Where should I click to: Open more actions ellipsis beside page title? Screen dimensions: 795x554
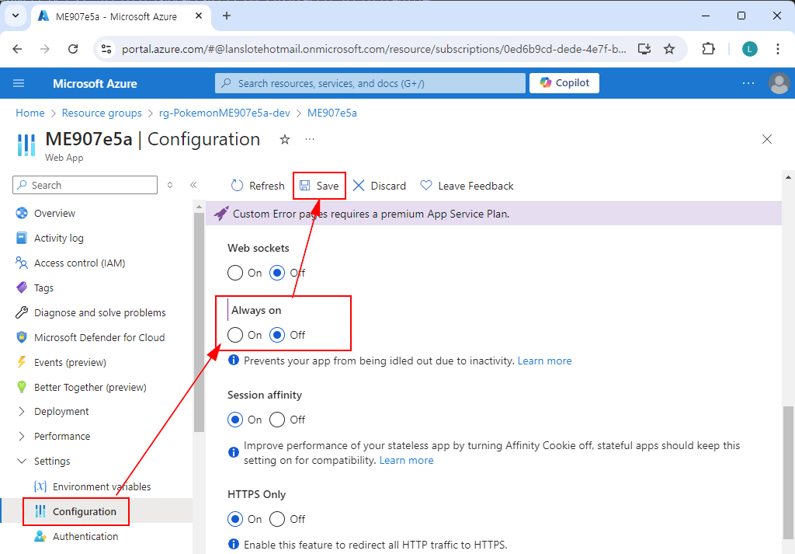click(310, 139)
